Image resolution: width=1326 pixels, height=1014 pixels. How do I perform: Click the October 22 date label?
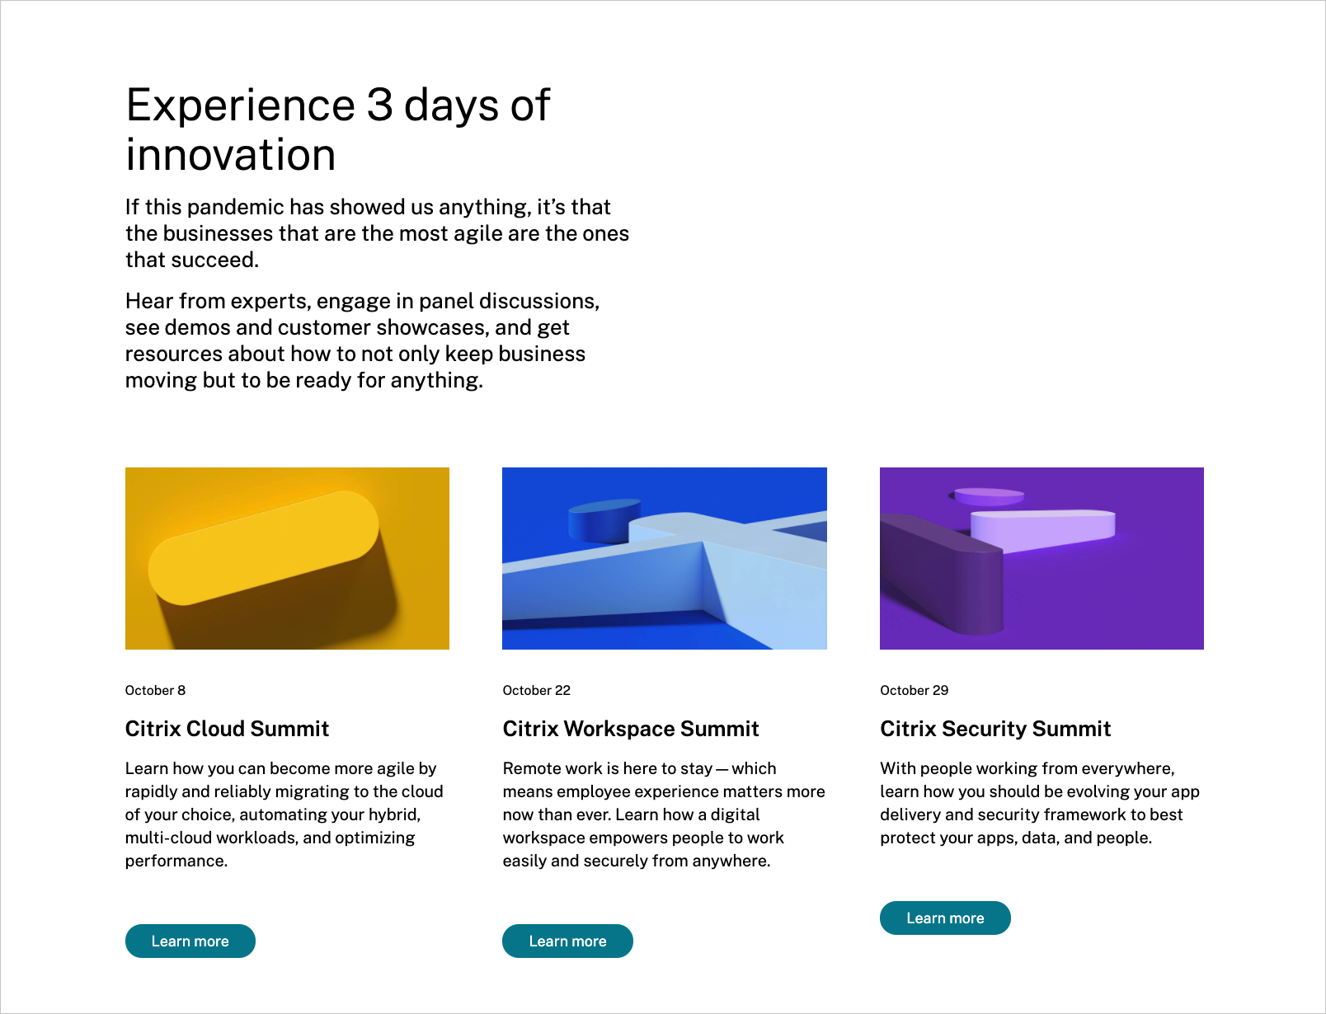point(536,690)
